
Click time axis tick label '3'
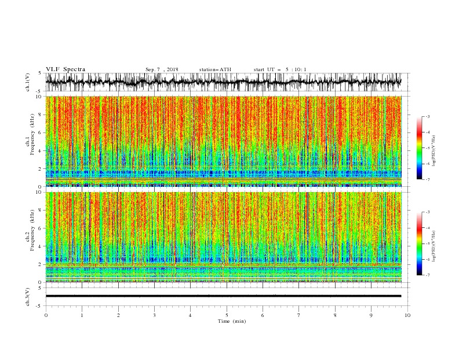point(154,315)
